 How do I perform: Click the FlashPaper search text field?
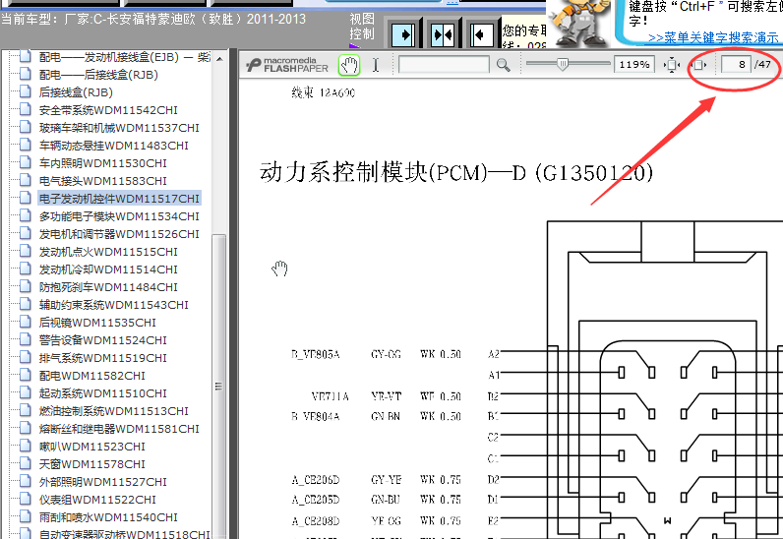444,65
